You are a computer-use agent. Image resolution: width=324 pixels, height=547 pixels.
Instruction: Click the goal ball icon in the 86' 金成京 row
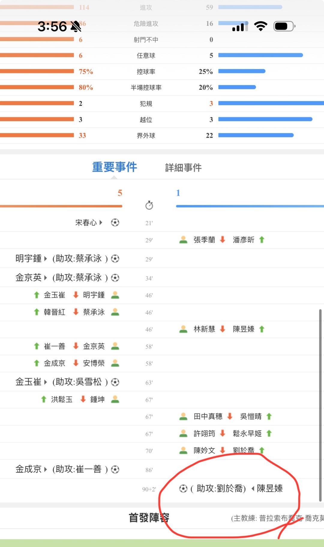pos(115,469)
